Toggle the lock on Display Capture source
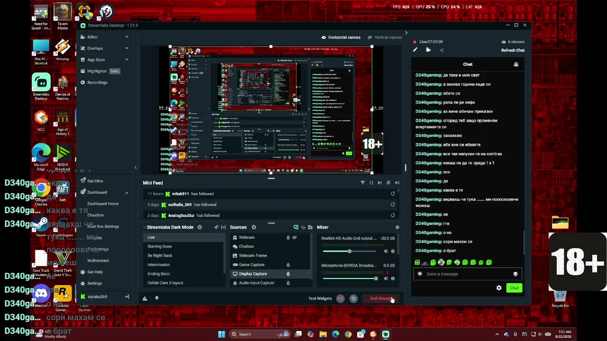 (288, 274)
